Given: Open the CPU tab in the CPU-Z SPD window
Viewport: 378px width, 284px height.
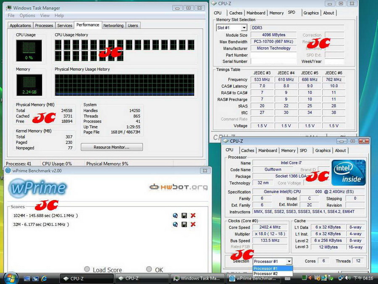Looking at the screenshot, I should pos(218,13).
